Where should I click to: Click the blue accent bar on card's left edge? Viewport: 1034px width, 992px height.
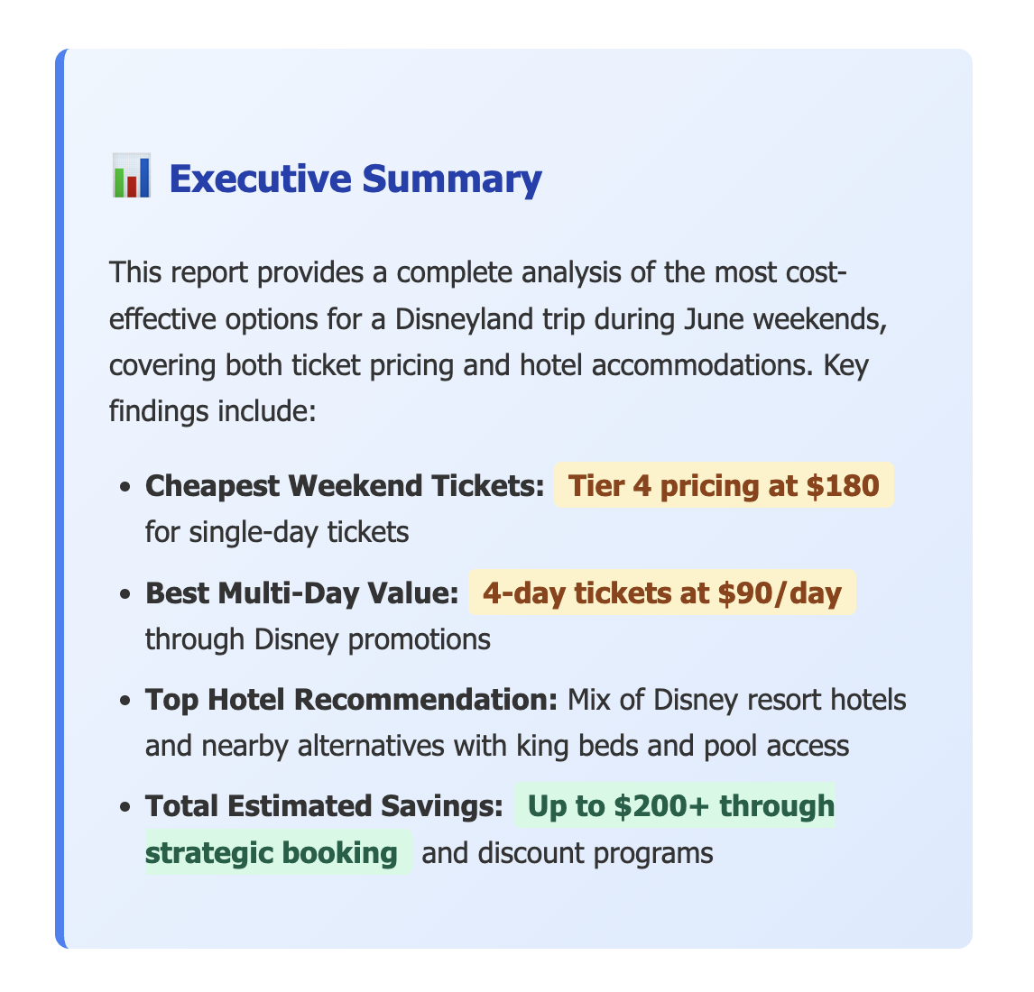click(x=60, y=498)
